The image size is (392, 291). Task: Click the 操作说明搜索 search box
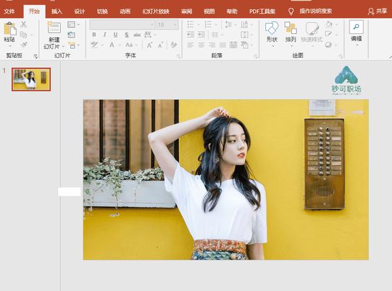315,11
